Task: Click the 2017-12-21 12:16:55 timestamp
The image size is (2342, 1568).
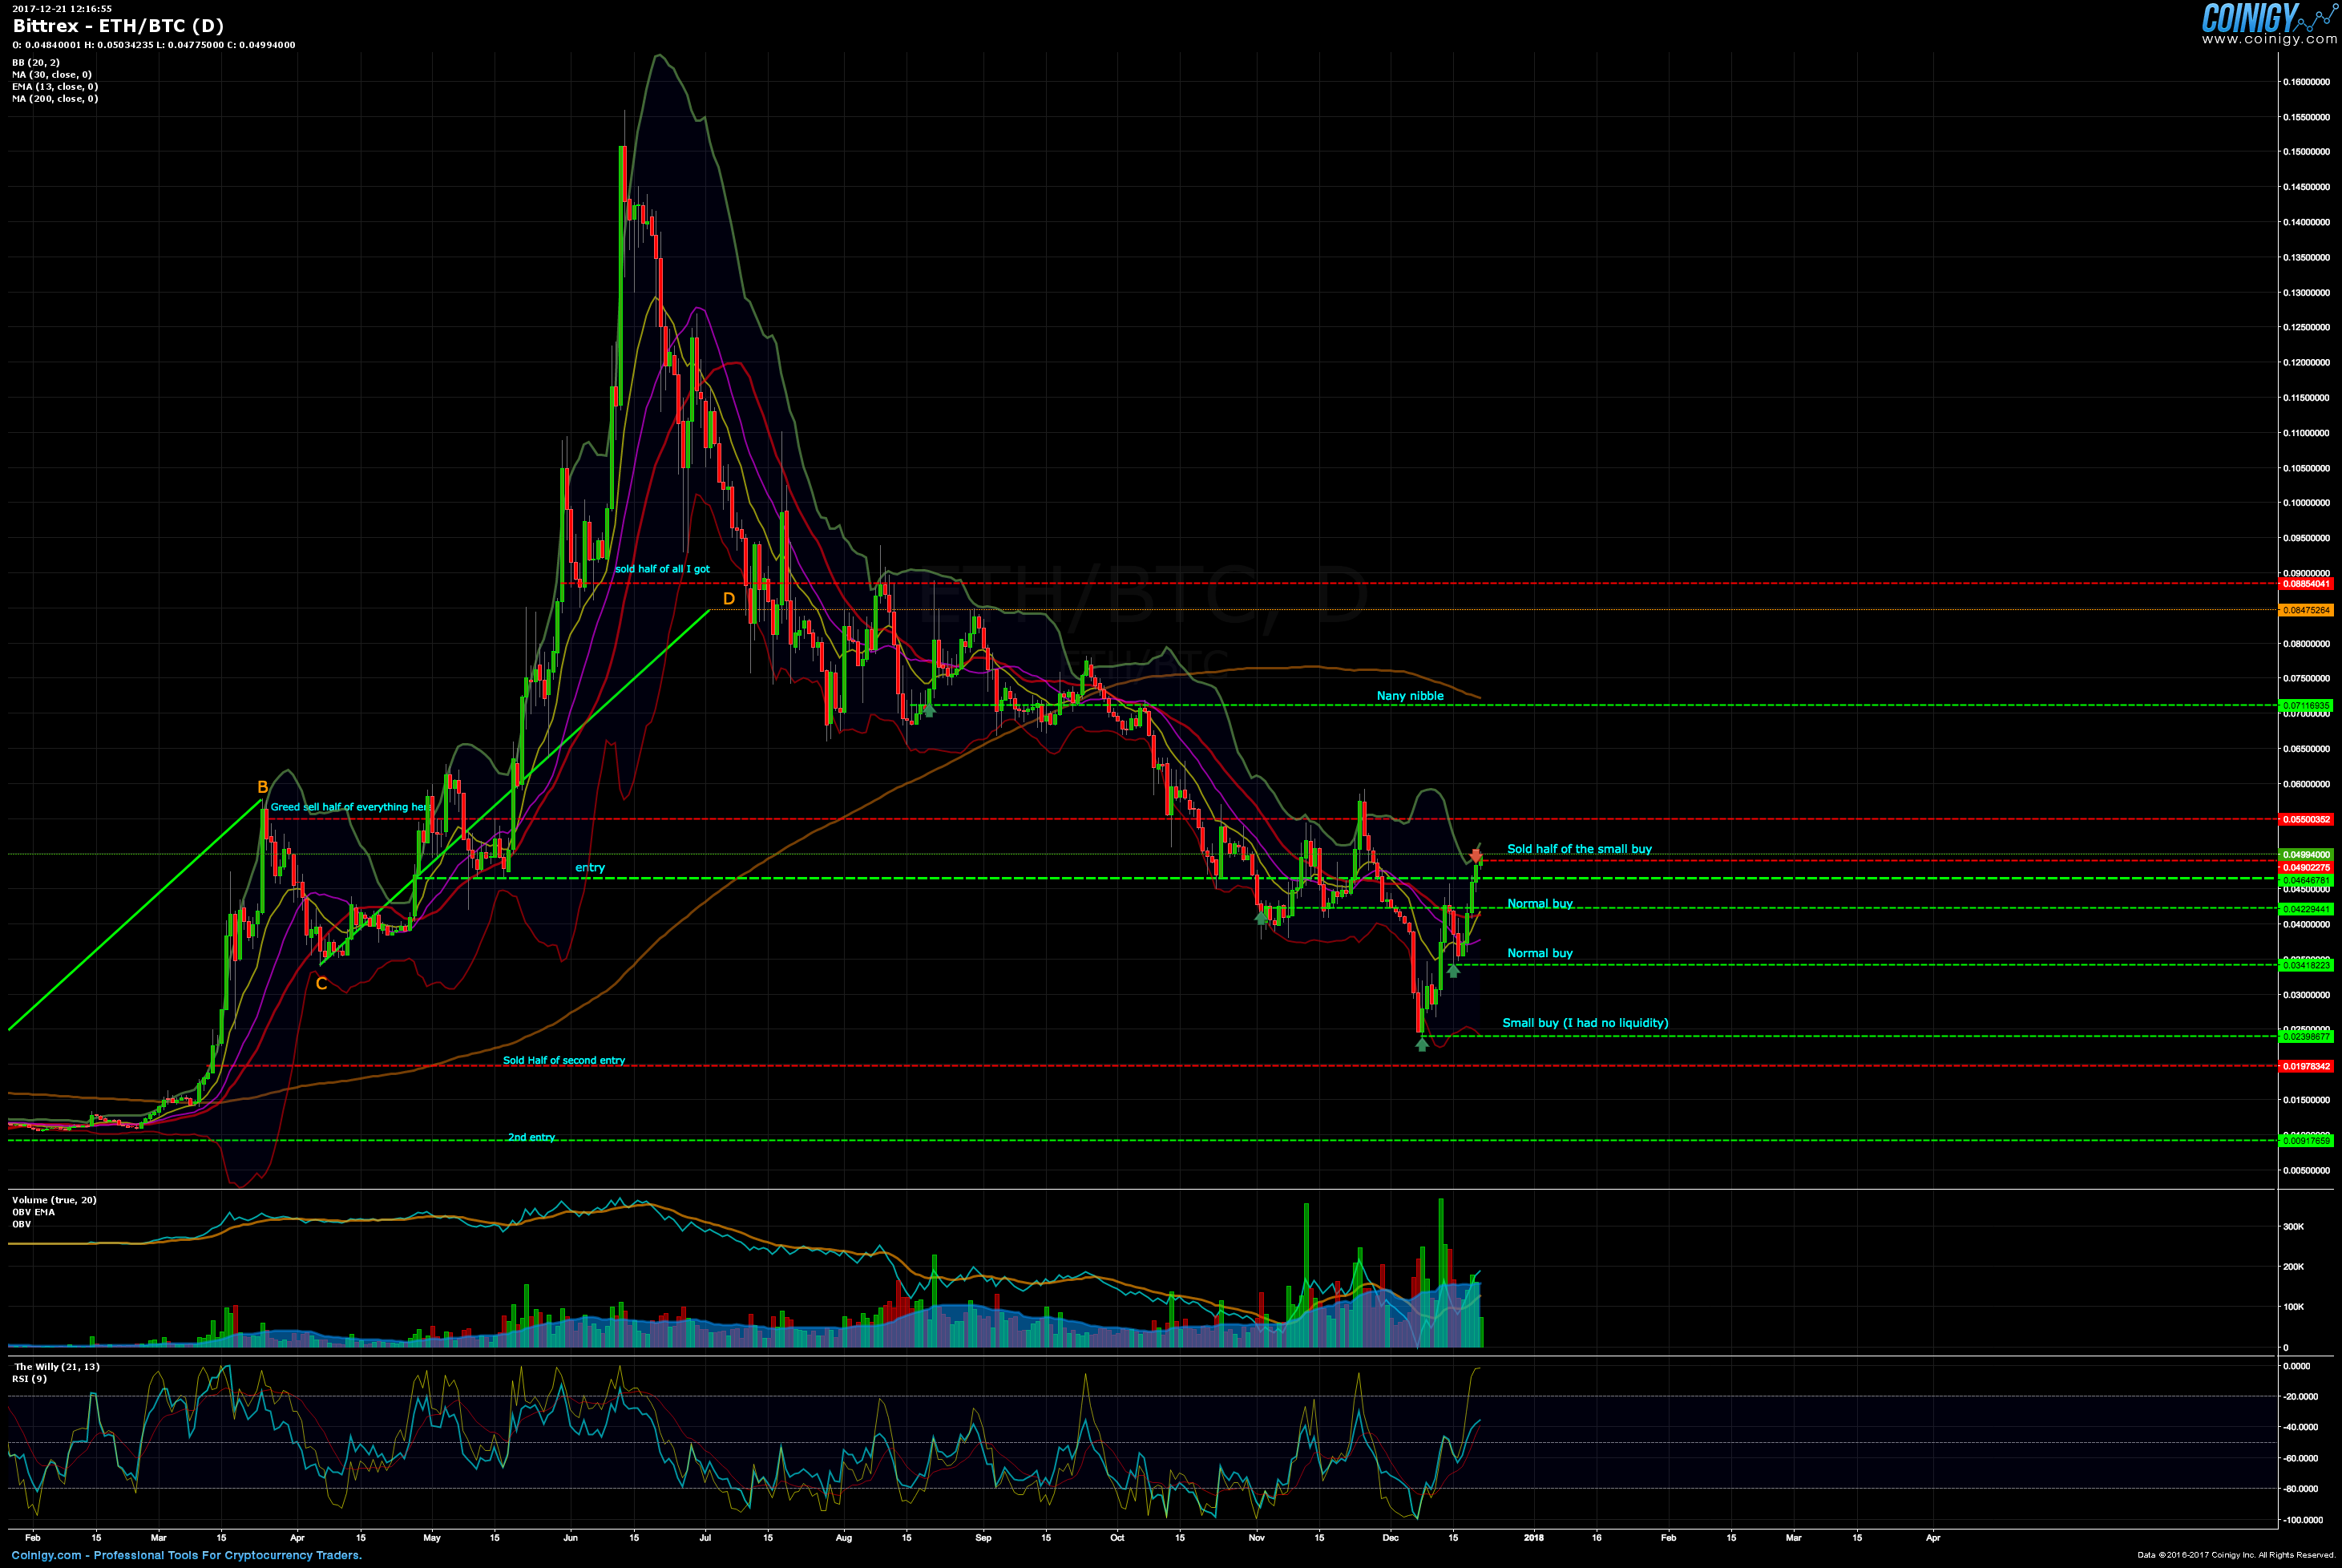Action: [62, 8]
